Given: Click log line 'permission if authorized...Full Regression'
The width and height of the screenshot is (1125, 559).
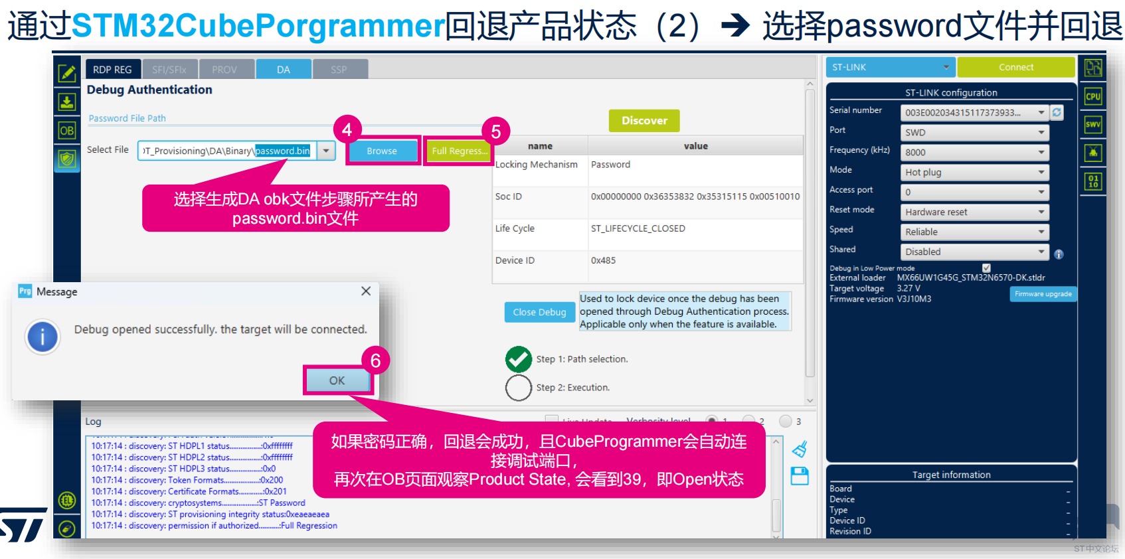Looking at the screenshot, I should click(214, 525).
